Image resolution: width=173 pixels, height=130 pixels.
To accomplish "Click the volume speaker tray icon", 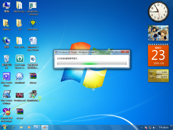I will 154,128.
